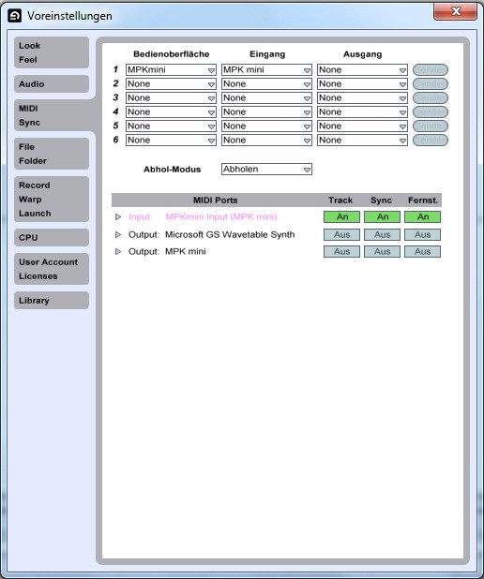Click the Senden button for row 1

[x=430, y=69]
